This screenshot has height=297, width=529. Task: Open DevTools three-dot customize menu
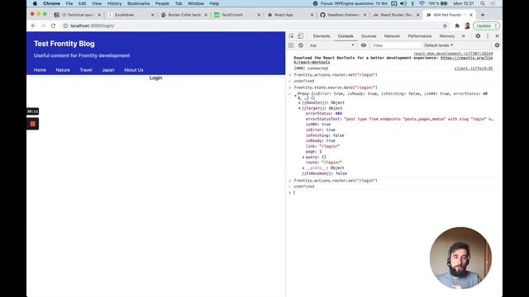click(488, 36)
